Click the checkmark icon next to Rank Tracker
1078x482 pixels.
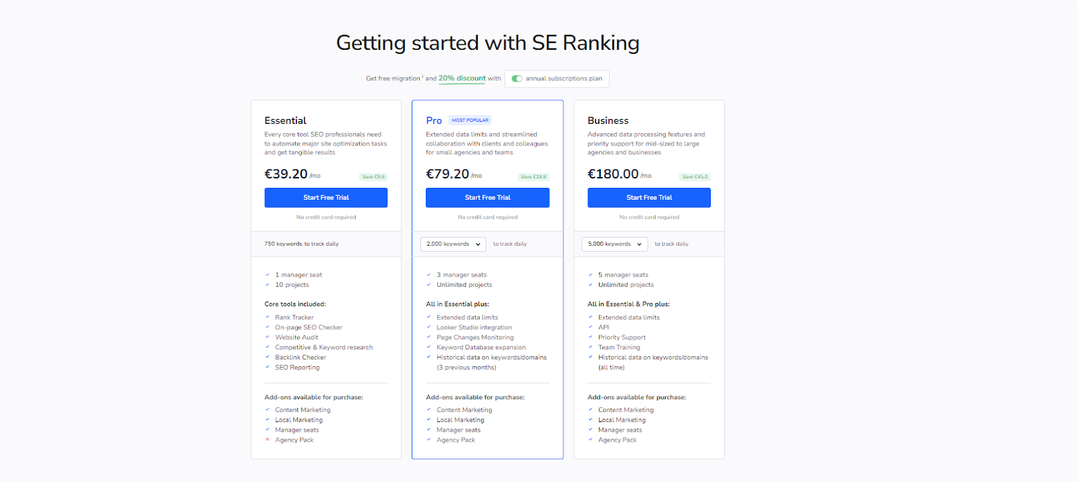(267, 318)
